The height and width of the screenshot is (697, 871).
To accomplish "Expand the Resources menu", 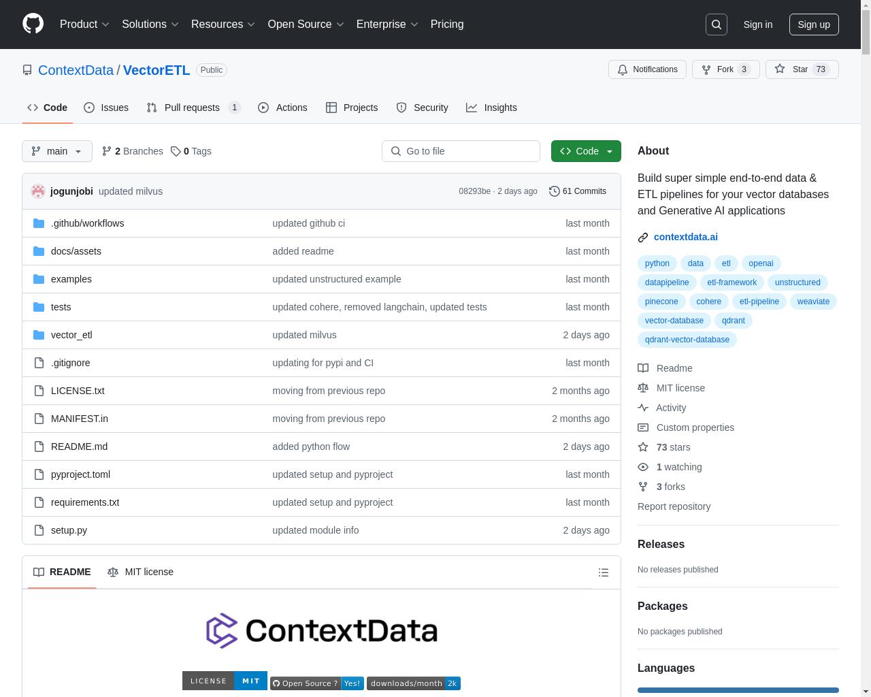I will (x=223, y=25).
